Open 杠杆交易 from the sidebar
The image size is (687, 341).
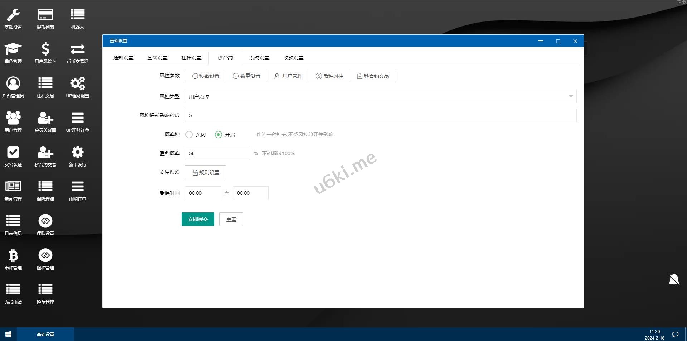tap(45, 86)
